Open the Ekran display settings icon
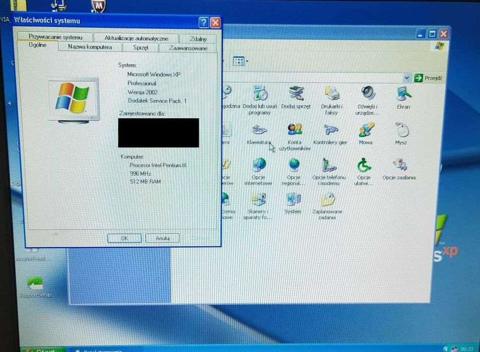Image resolution: width=480 pixels, height=352 pixels. [403, 97]
